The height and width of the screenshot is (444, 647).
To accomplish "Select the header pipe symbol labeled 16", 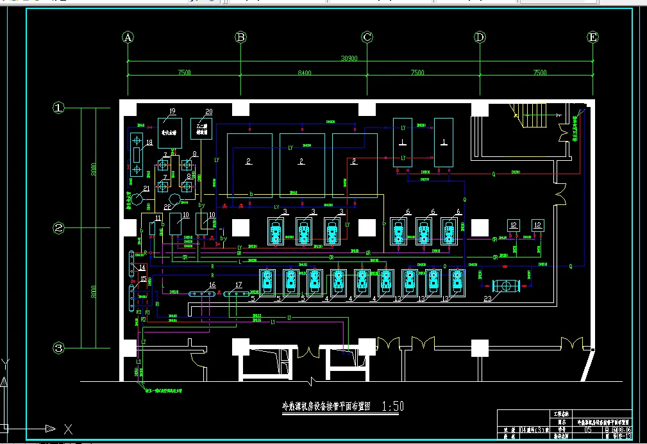I will point(202,294).
